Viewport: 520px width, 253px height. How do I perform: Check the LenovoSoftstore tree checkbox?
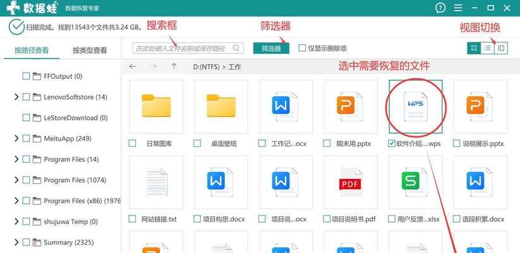click(26, 97)
